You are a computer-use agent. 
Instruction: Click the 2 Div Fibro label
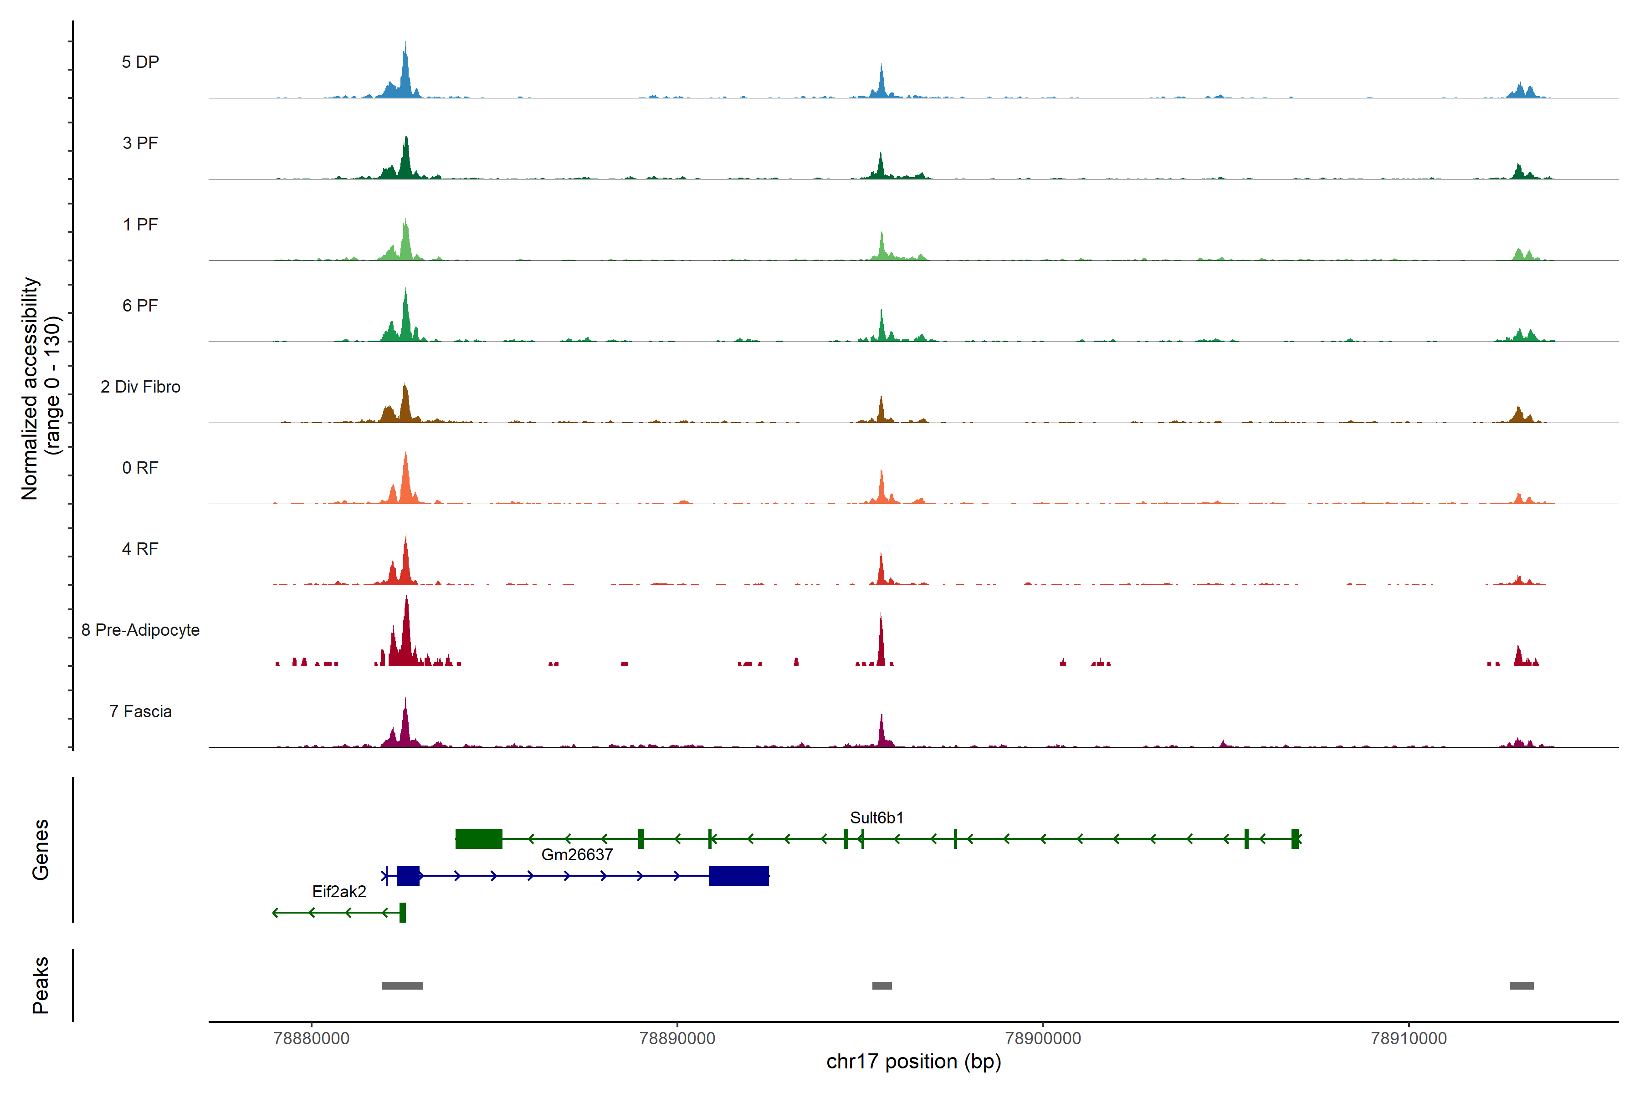click(140, 387)
